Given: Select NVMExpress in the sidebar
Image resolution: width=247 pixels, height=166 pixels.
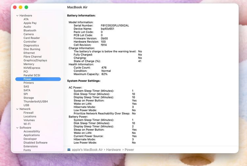Looking at the screenshot, I should pos(32,68).
